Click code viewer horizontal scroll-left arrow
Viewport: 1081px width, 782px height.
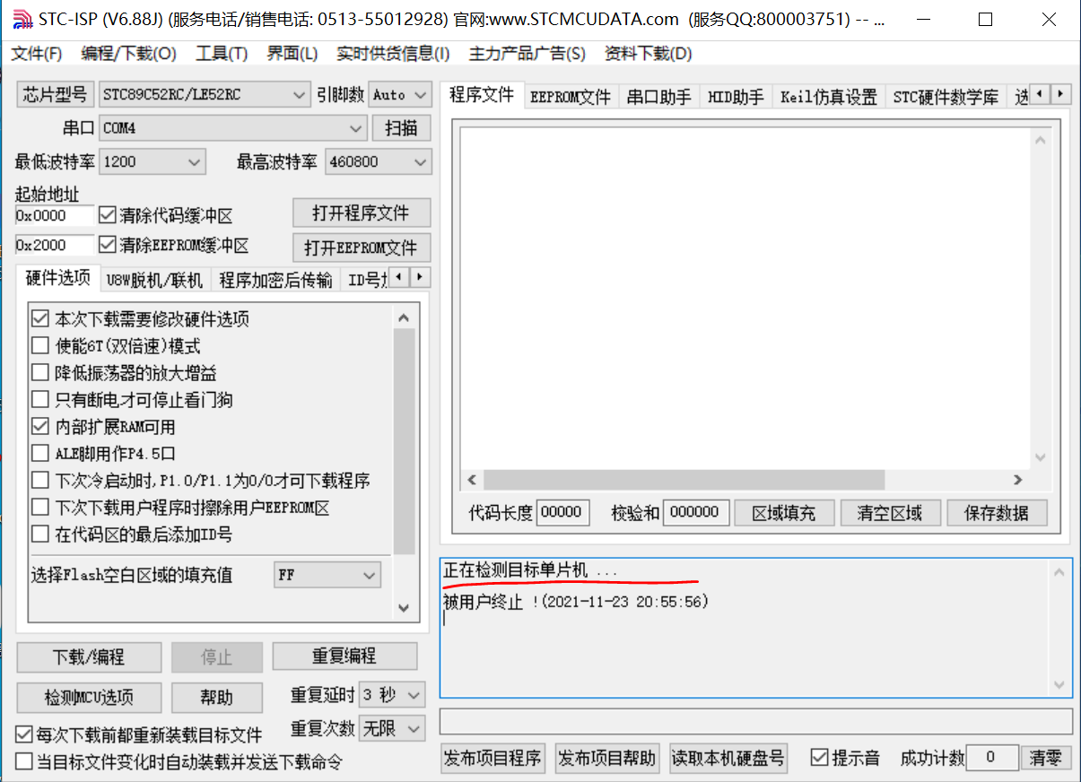coord(472,480)
